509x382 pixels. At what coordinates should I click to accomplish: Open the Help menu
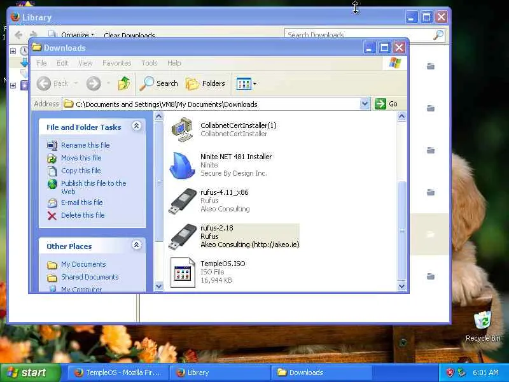(x=174, y=63)
